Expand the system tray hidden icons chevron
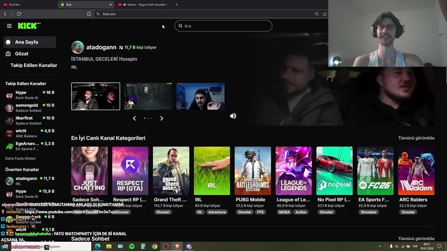Viewport: 447px width, 251px height. [x=380, y=246]
